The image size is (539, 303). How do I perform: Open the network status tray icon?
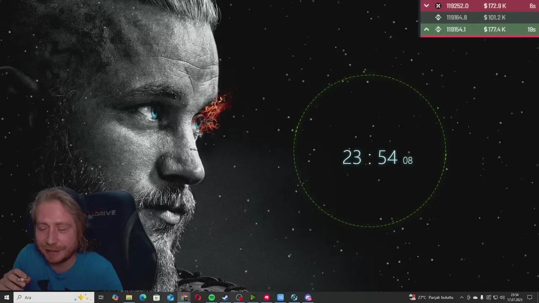[x=495, y=298]
